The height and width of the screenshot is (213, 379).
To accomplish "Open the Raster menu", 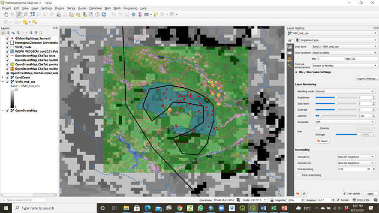I will pyautogui.click(x=82, y=8).
